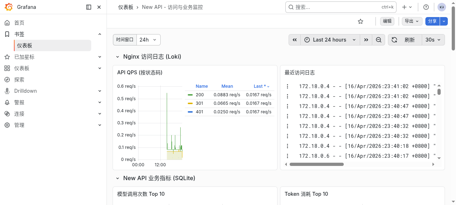Click the 编辑 button

point(387,21)
